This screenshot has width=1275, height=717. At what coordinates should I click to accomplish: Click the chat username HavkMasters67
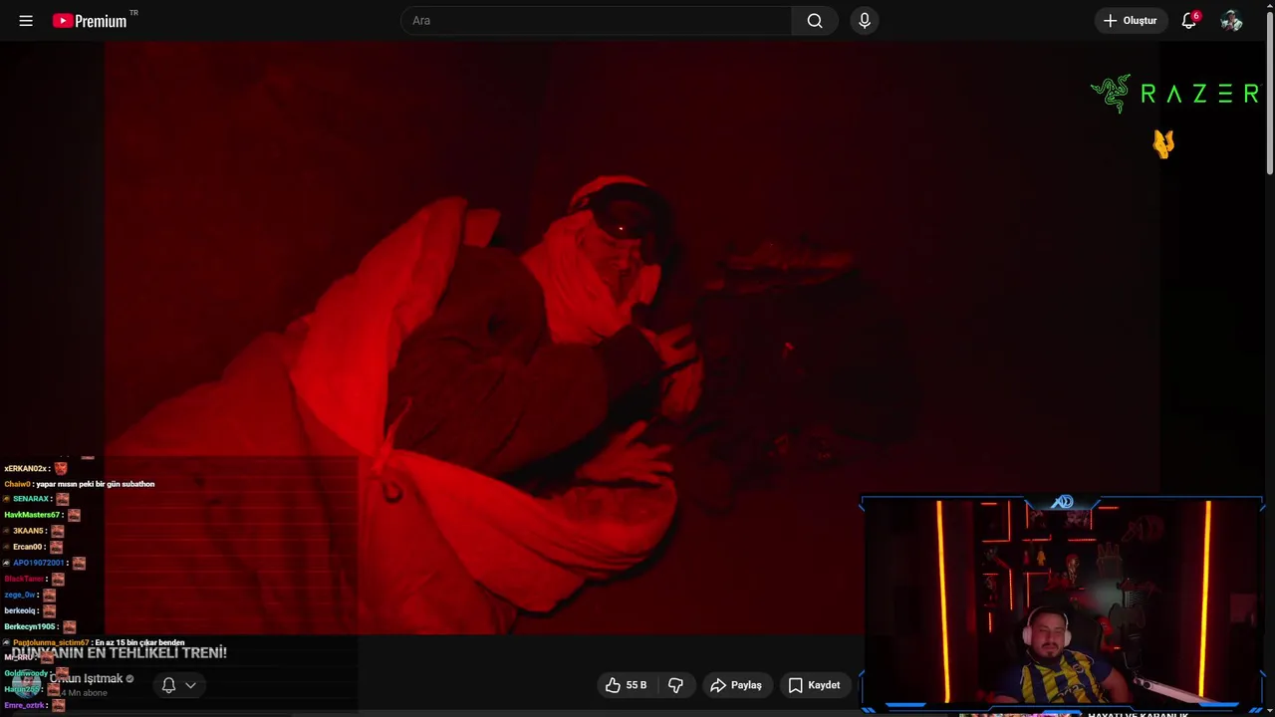tap(33, 515)
